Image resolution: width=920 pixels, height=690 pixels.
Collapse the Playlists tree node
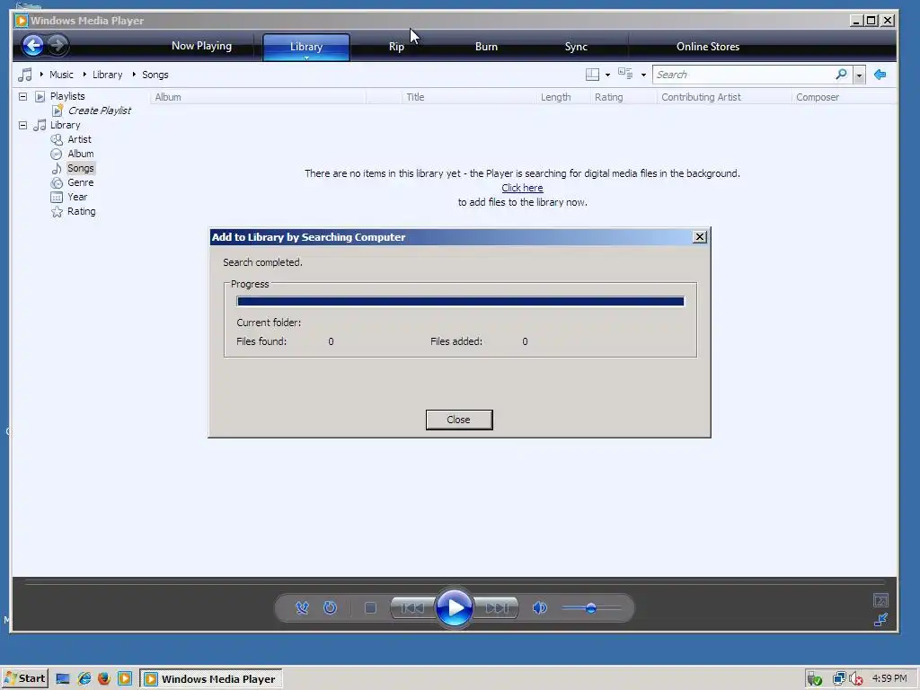(x=22, y=96)
